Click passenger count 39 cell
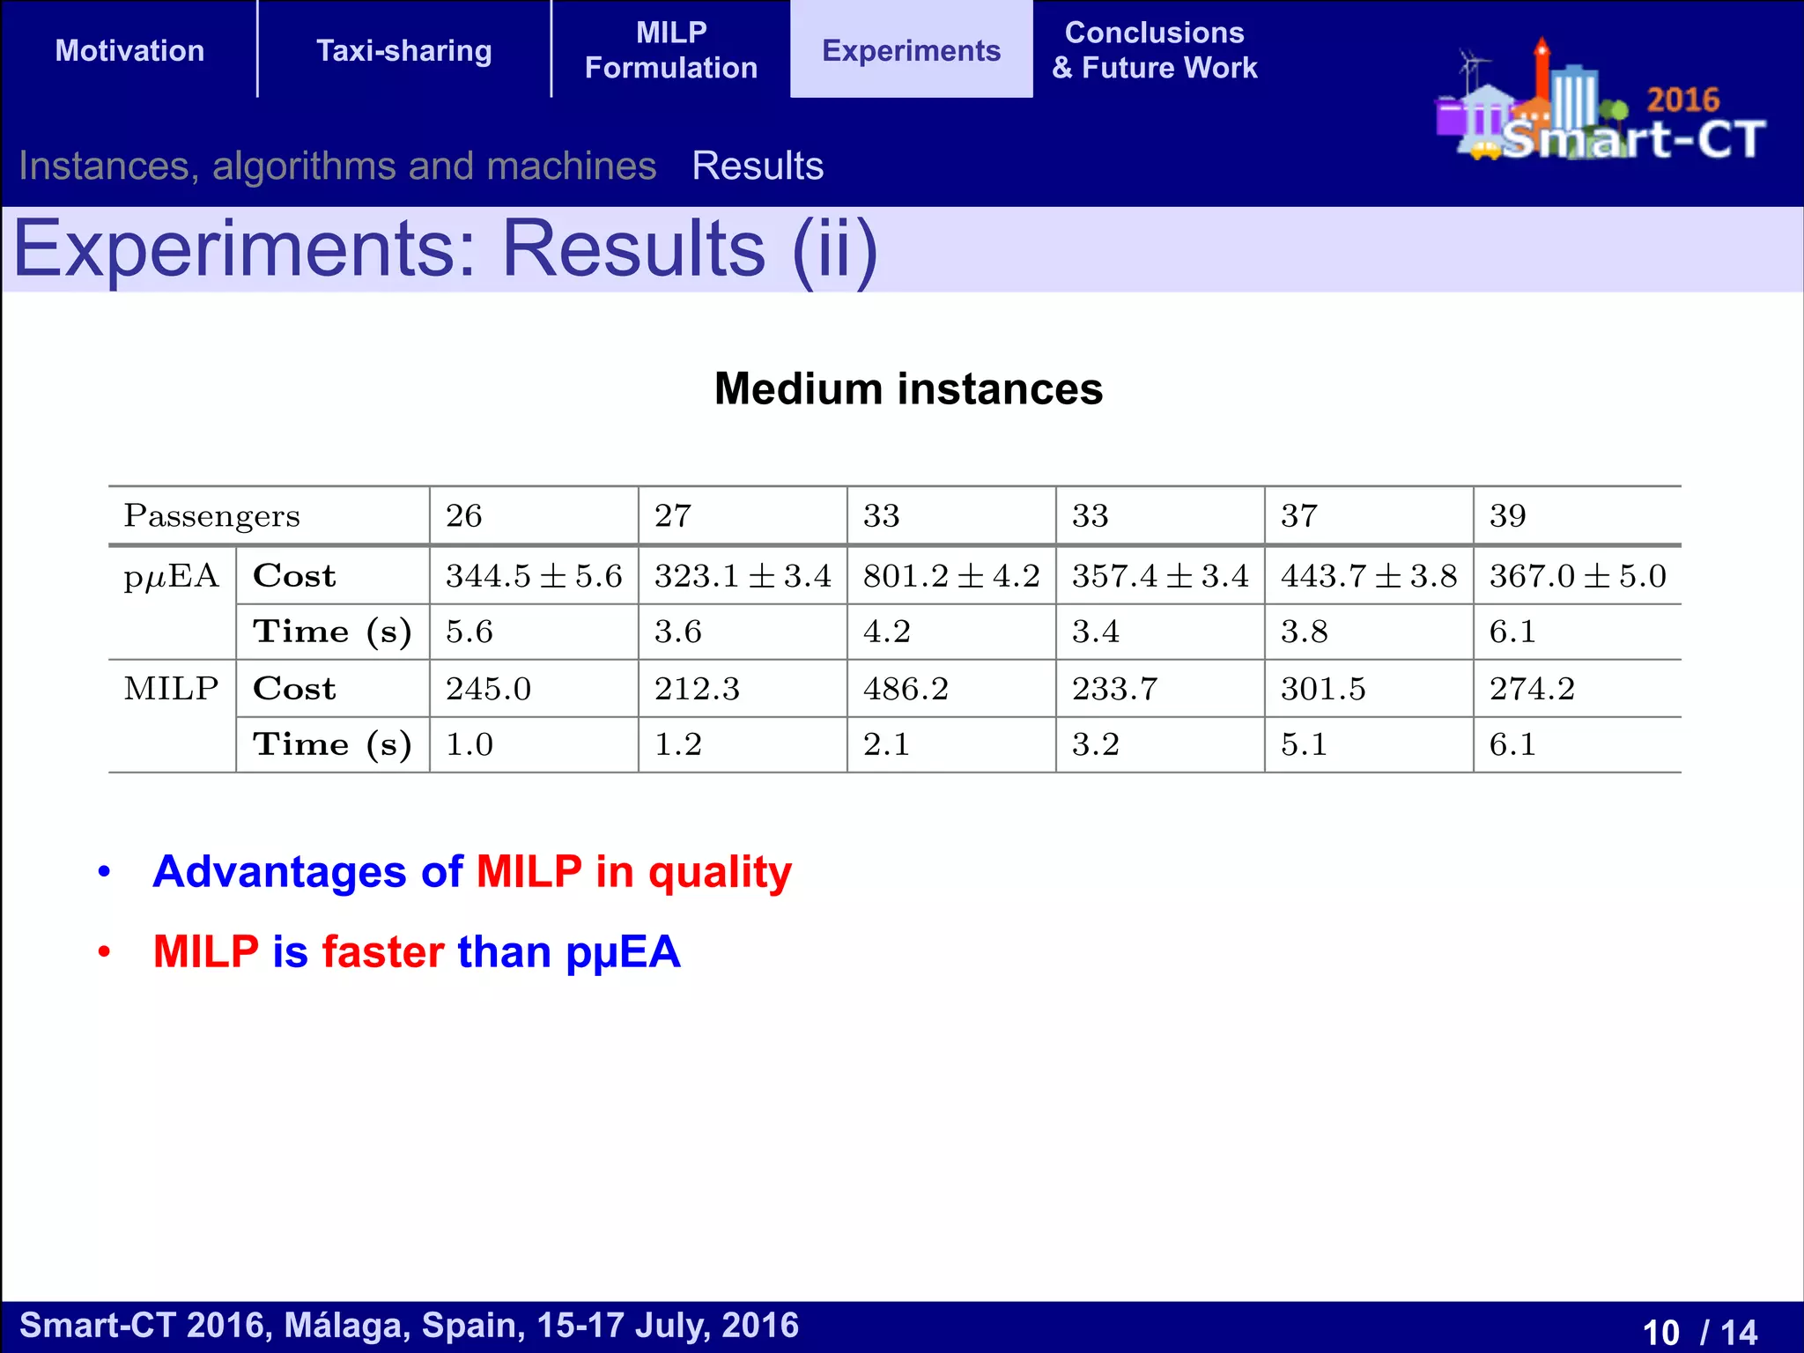 click(1508, 515)
